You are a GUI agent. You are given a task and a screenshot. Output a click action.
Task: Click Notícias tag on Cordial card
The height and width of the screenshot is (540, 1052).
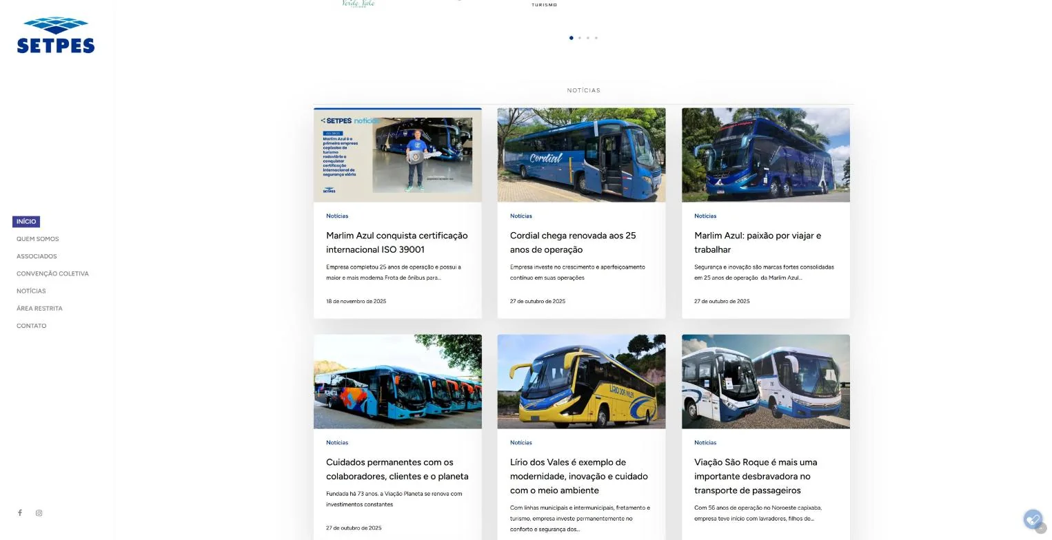(x=521, y=216)
